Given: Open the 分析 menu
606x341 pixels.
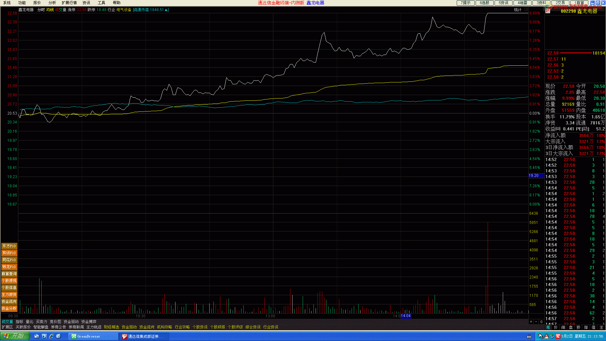Looking at the screenshot, I should click(x=52, y=3).
